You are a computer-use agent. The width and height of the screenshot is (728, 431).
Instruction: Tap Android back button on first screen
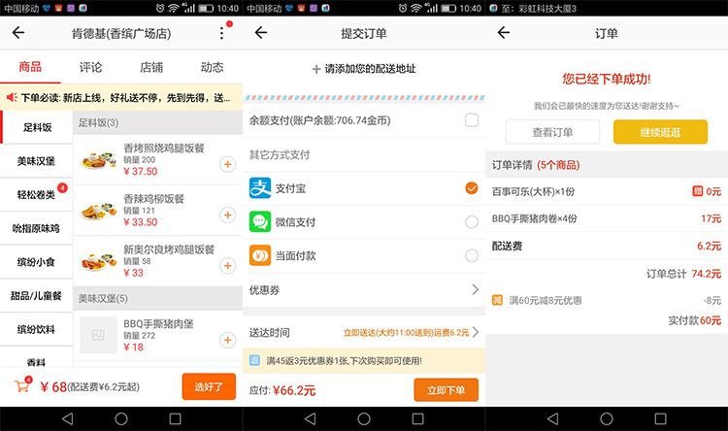(x=68, y=419)
